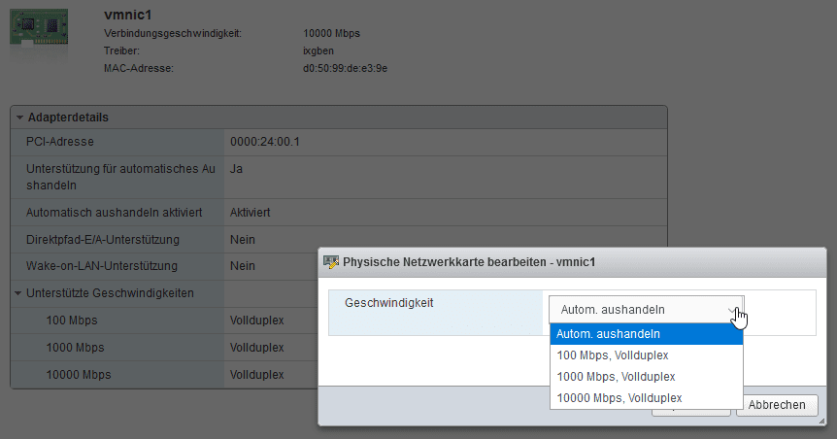Viewport: 837px width, 439px height.
Task: Click the Wake-on-LAN-Unterstützung row
Action: [x=164, y=266]
